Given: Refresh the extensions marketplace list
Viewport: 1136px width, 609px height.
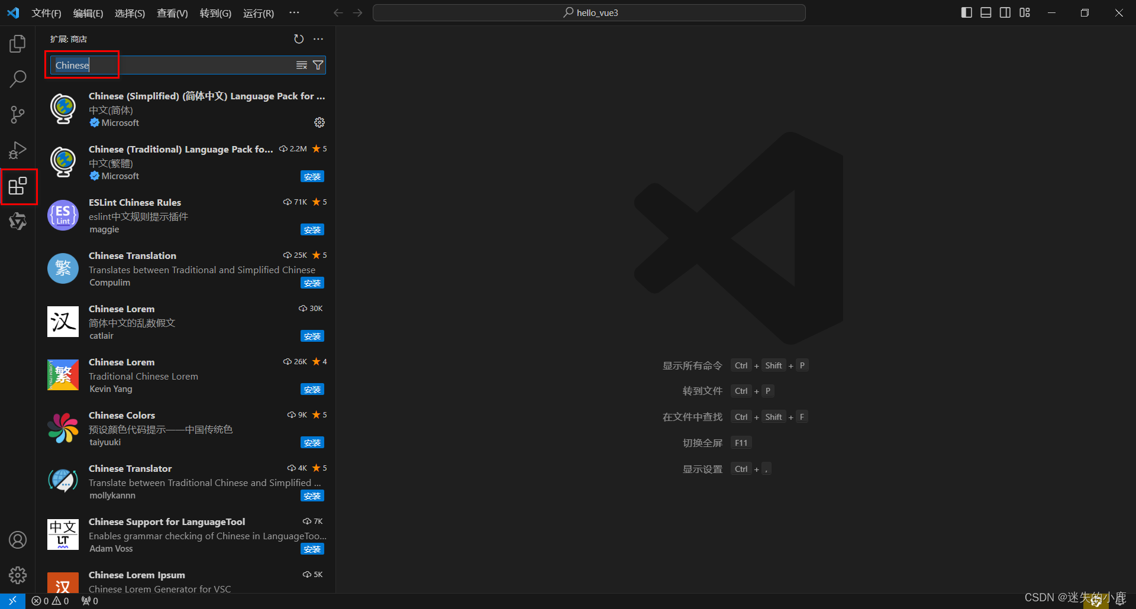Looking at the screenshot, I should coord(299,39).
